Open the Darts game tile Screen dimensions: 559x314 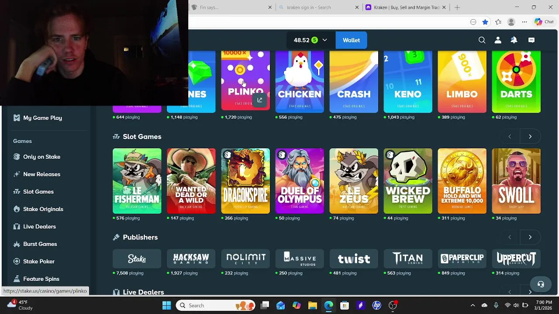516,82
